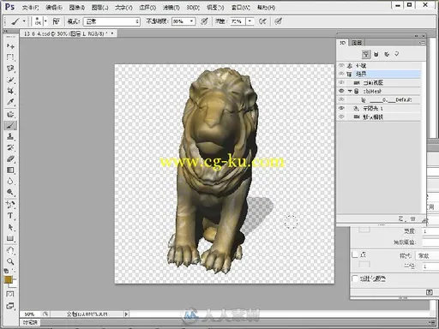Click the default colors reset icon
439x329 pixels.
[x=6, y=271]
